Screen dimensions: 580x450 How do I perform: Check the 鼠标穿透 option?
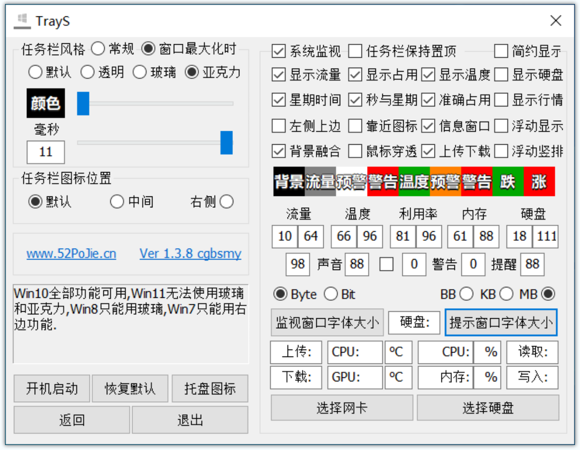(x=355, y=151)
